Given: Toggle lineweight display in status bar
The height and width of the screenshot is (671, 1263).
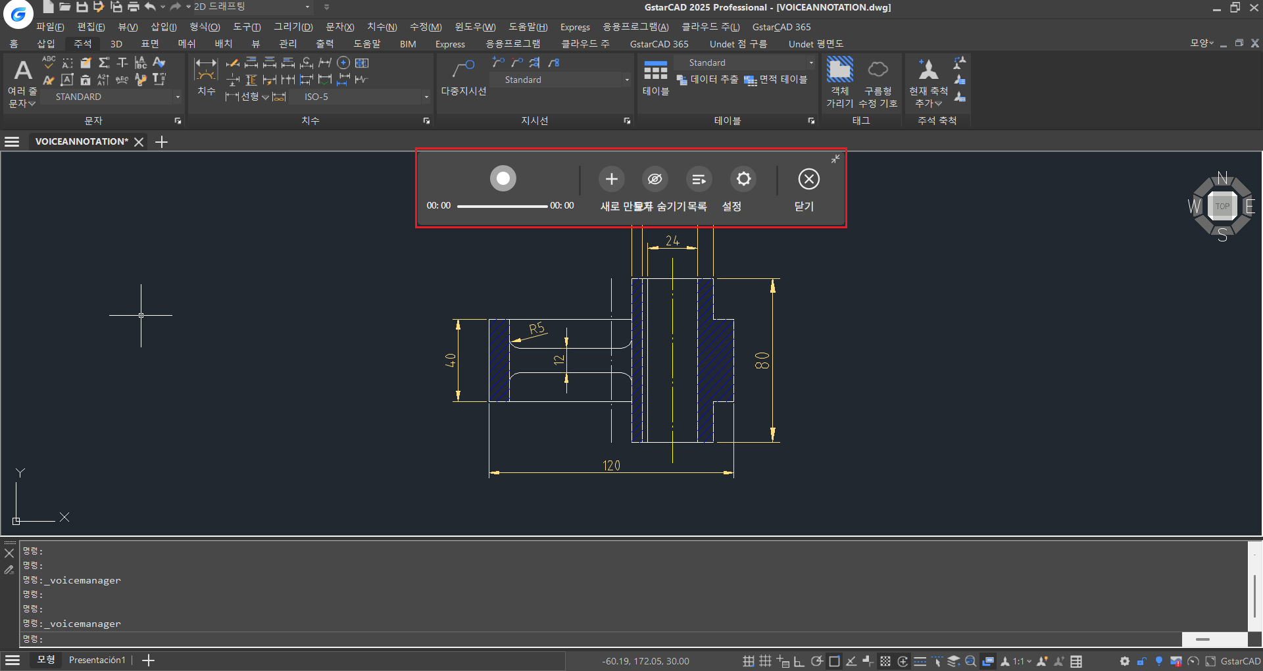Looking at the screenshot, I should 920,661.
